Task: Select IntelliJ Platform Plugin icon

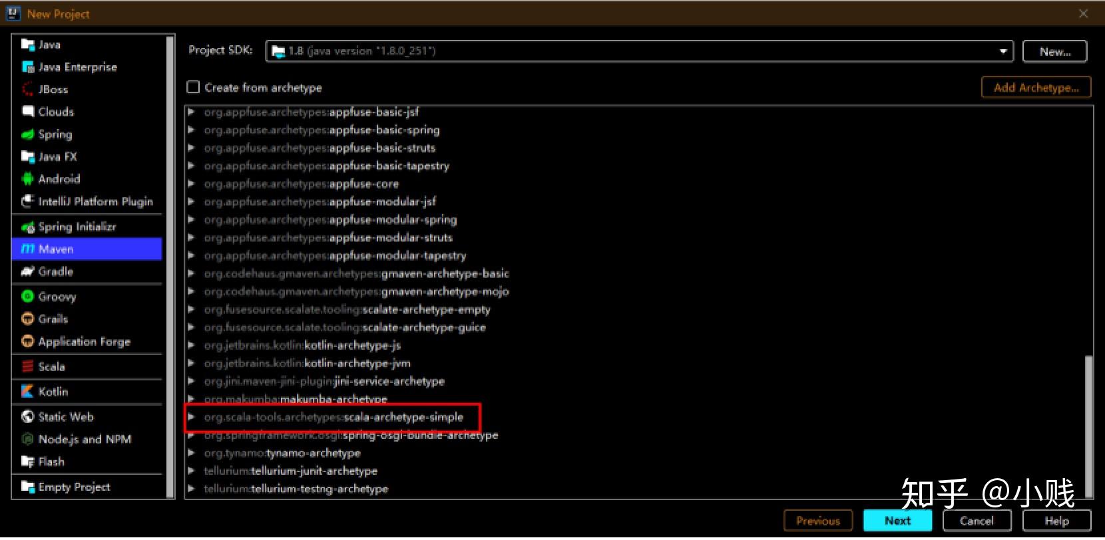Action: coord(27,202)
